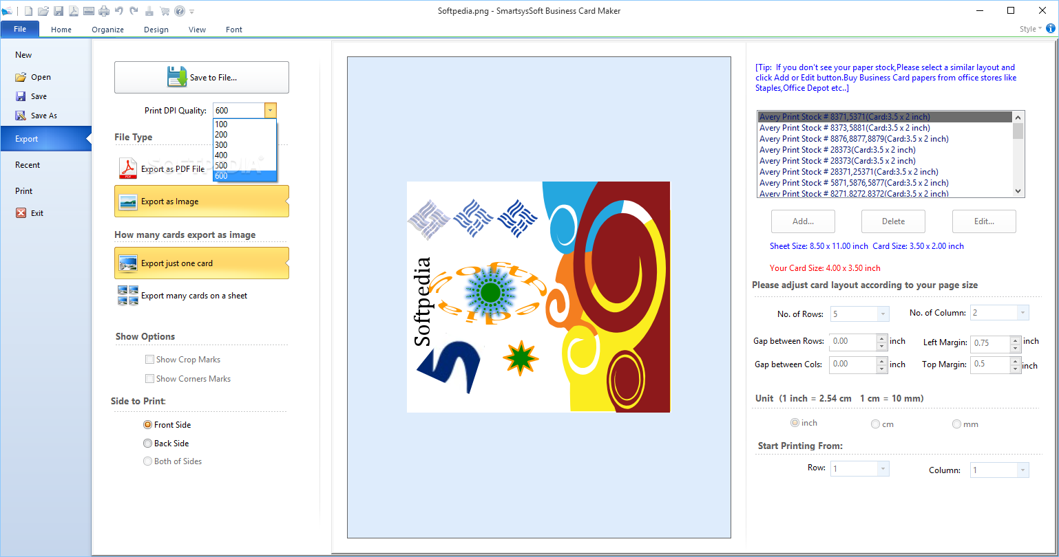This screenshot has height=557, width=1059.
Task: Click the business card preview image
Action: coord(538,297)
